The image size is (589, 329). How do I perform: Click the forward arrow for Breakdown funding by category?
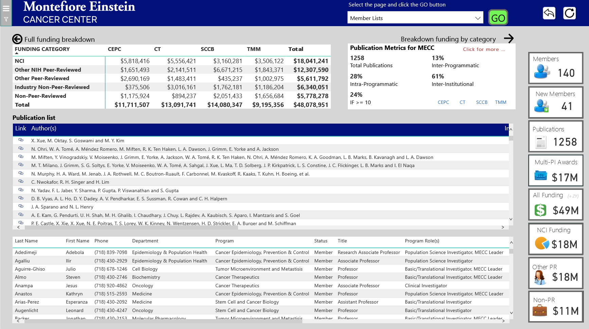(509, 39)
